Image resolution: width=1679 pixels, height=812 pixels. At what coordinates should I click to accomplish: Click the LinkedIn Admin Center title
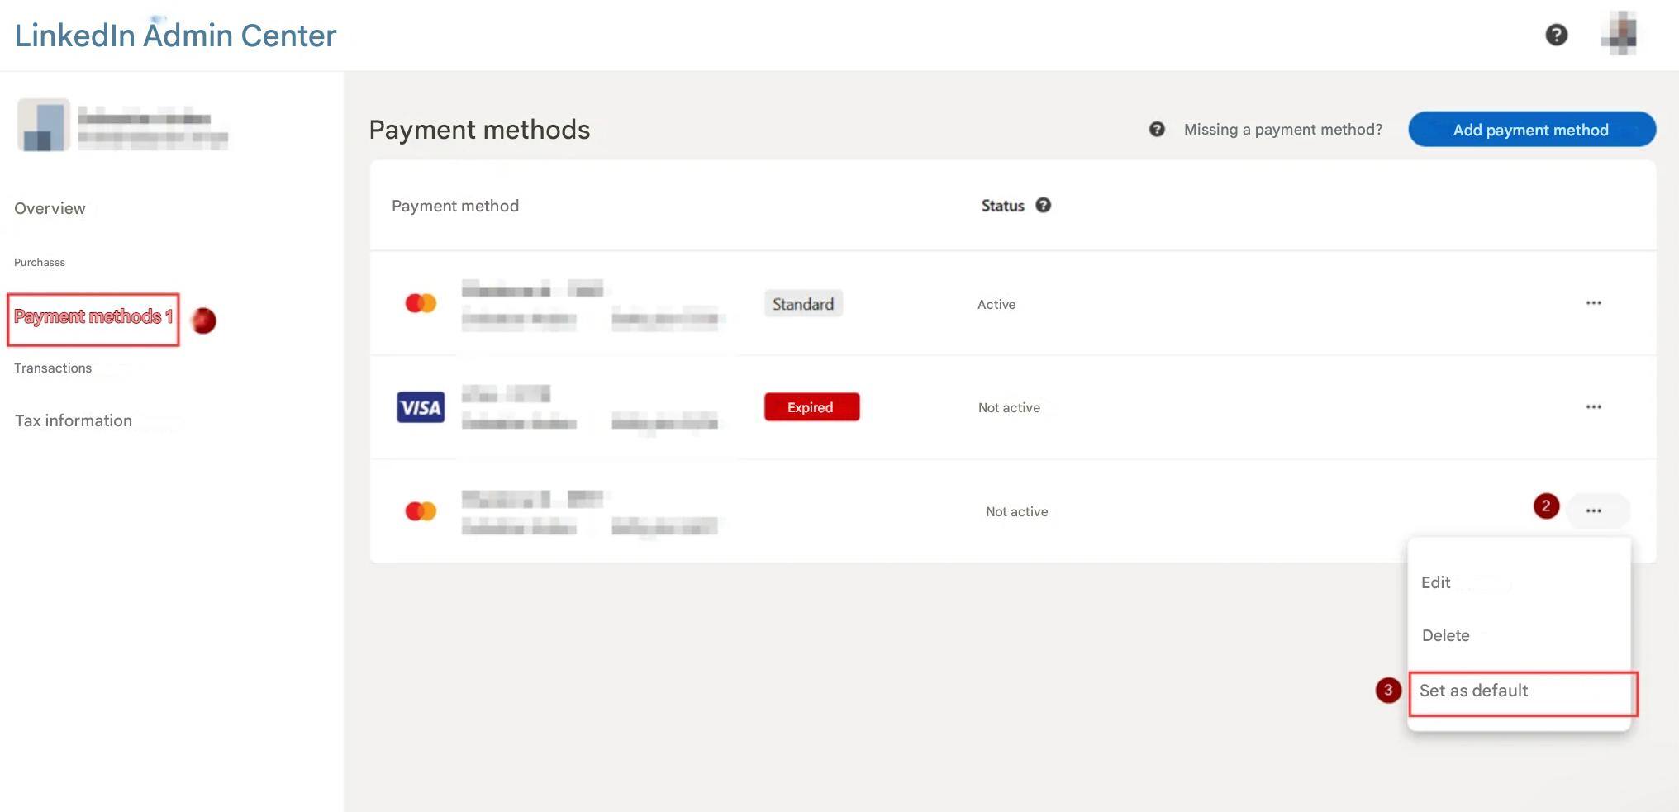coord(175,36)
